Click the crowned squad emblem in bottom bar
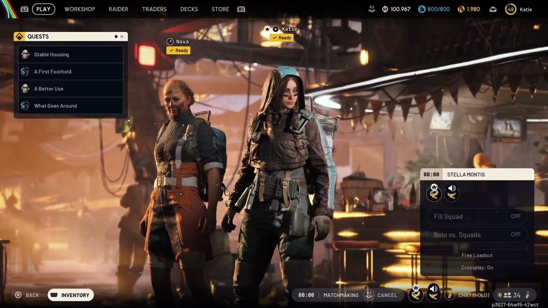The width and height of the screenshot is (548, 308). [x=415, y=293]
